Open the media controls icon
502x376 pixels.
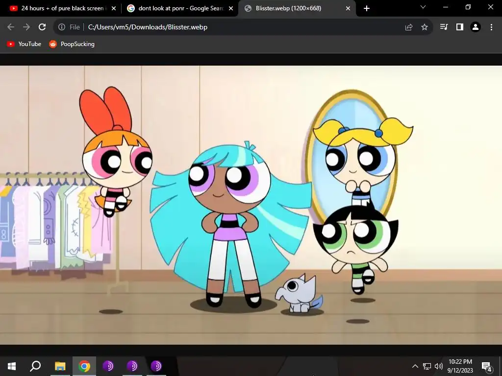tap(444, 27)
